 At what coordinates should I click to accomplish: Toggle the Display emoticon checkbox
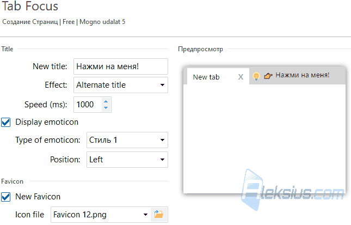(6, 123)
